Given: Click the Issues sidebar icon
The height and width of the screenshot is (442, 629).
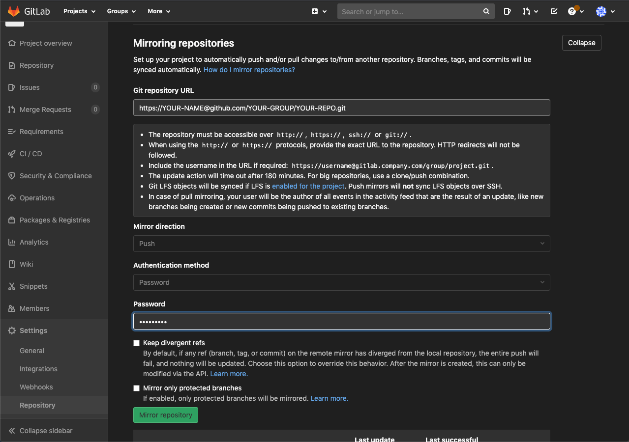Looking at the screenshot, I should tap(12, 87).
